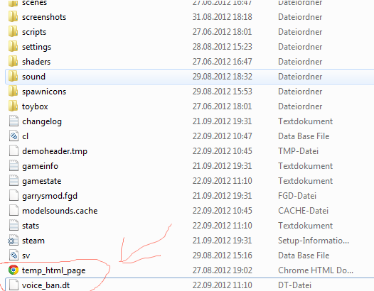This screenshot has width=374, height=291.
Task: Select the modelsounds.cache file
Action: coord(60,211)
